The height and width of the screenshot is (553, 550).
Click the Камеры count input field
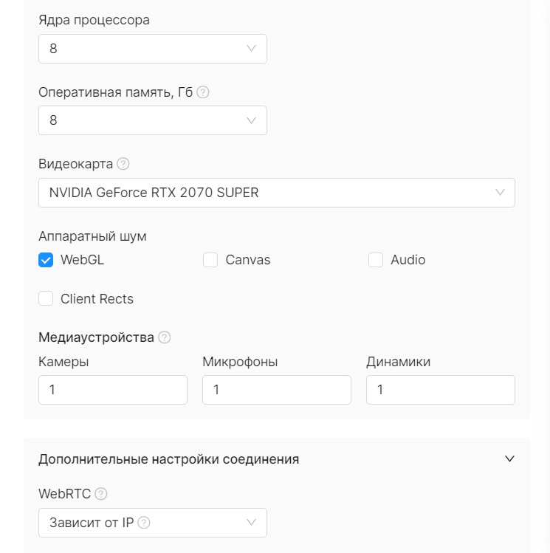pyautogui.click(x=113, y=390)
